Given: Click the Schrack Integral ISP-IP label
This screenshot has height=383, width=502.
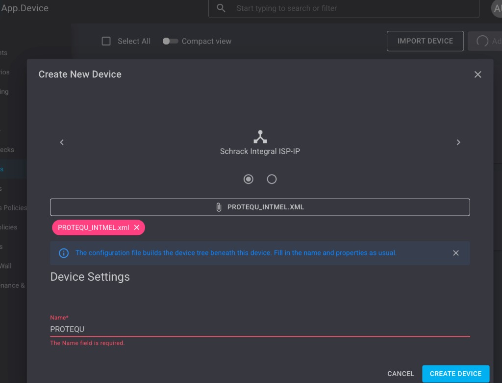Looking at the screenshot, I should pos(260,152).
